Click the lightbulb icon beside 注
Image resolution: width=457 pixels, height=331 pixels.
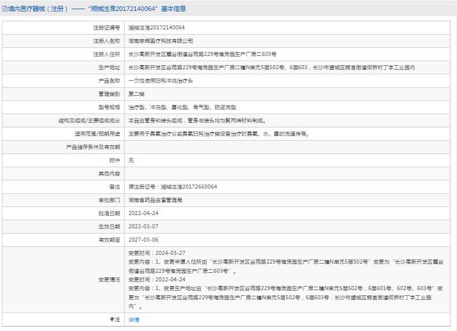pyautogui.click(x=111, y=319)
